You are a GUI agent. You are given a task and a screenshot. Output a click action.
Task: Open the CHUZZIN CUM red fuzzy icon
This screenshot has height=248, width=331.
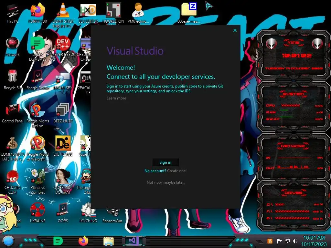coord(13,182)
